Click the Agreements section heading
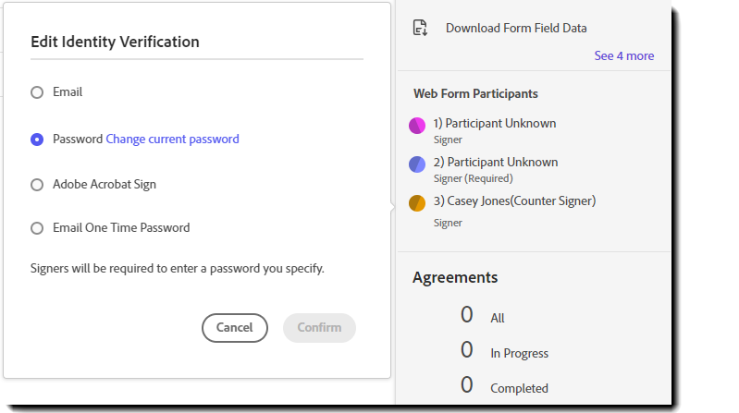The height and width of the screenshot is (413, 739). tap(455, 277)
